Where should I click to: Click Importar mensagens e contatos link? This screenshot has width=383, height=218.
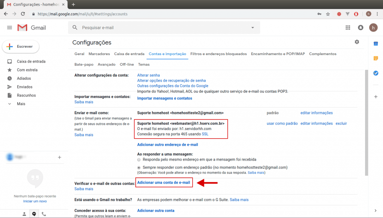click(x=165, y=98)
